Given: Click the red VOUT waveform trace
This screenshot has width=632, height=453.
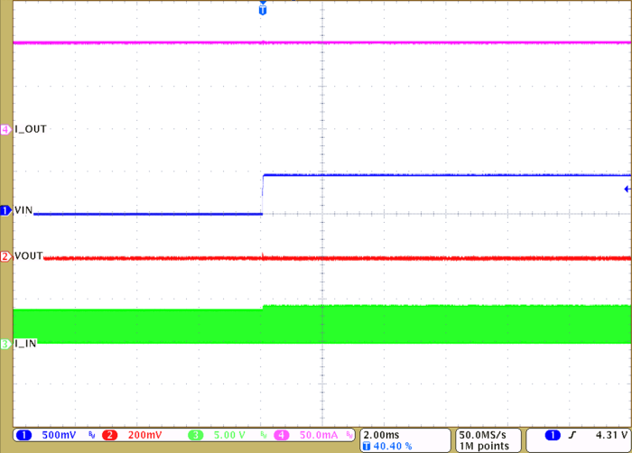Looking at the screenshot, I should pos(361,258).
